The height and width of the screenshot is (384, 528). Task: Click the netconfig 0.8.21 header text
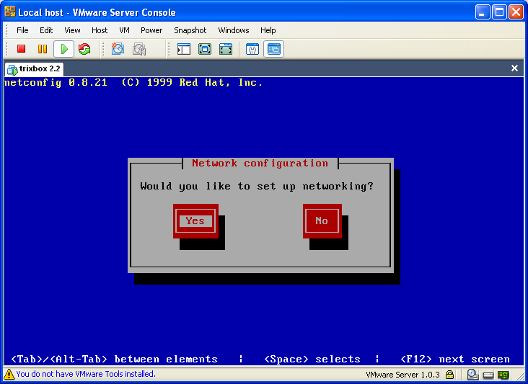133,83
